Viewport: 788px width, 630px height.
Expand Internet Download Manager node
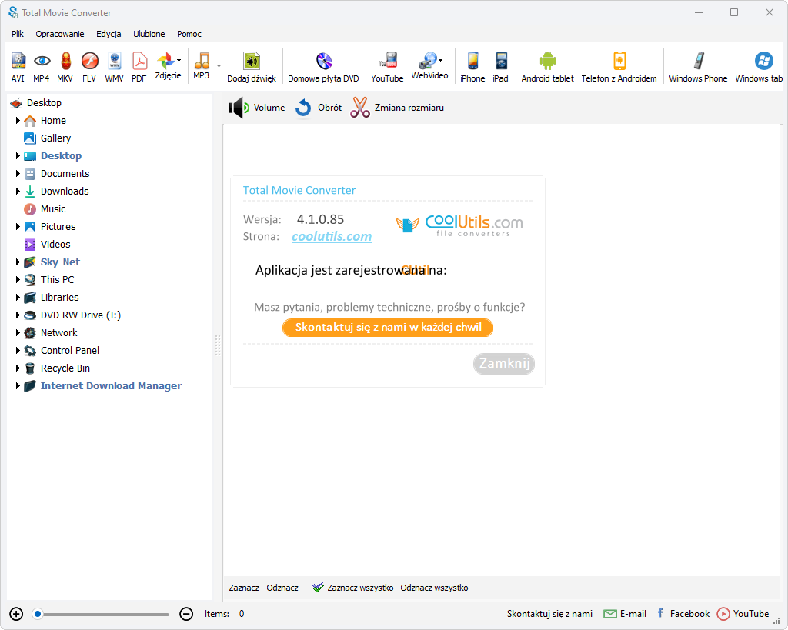[x=18, y=386]
